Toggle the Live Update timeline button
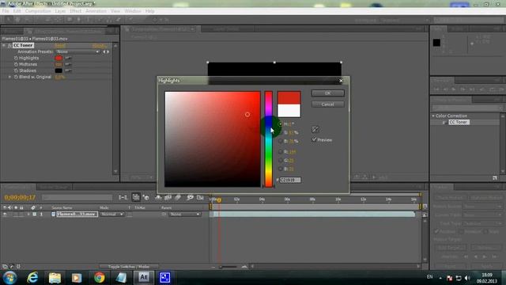506x285 pixels. pyautogui.click(x=136, y=197)
